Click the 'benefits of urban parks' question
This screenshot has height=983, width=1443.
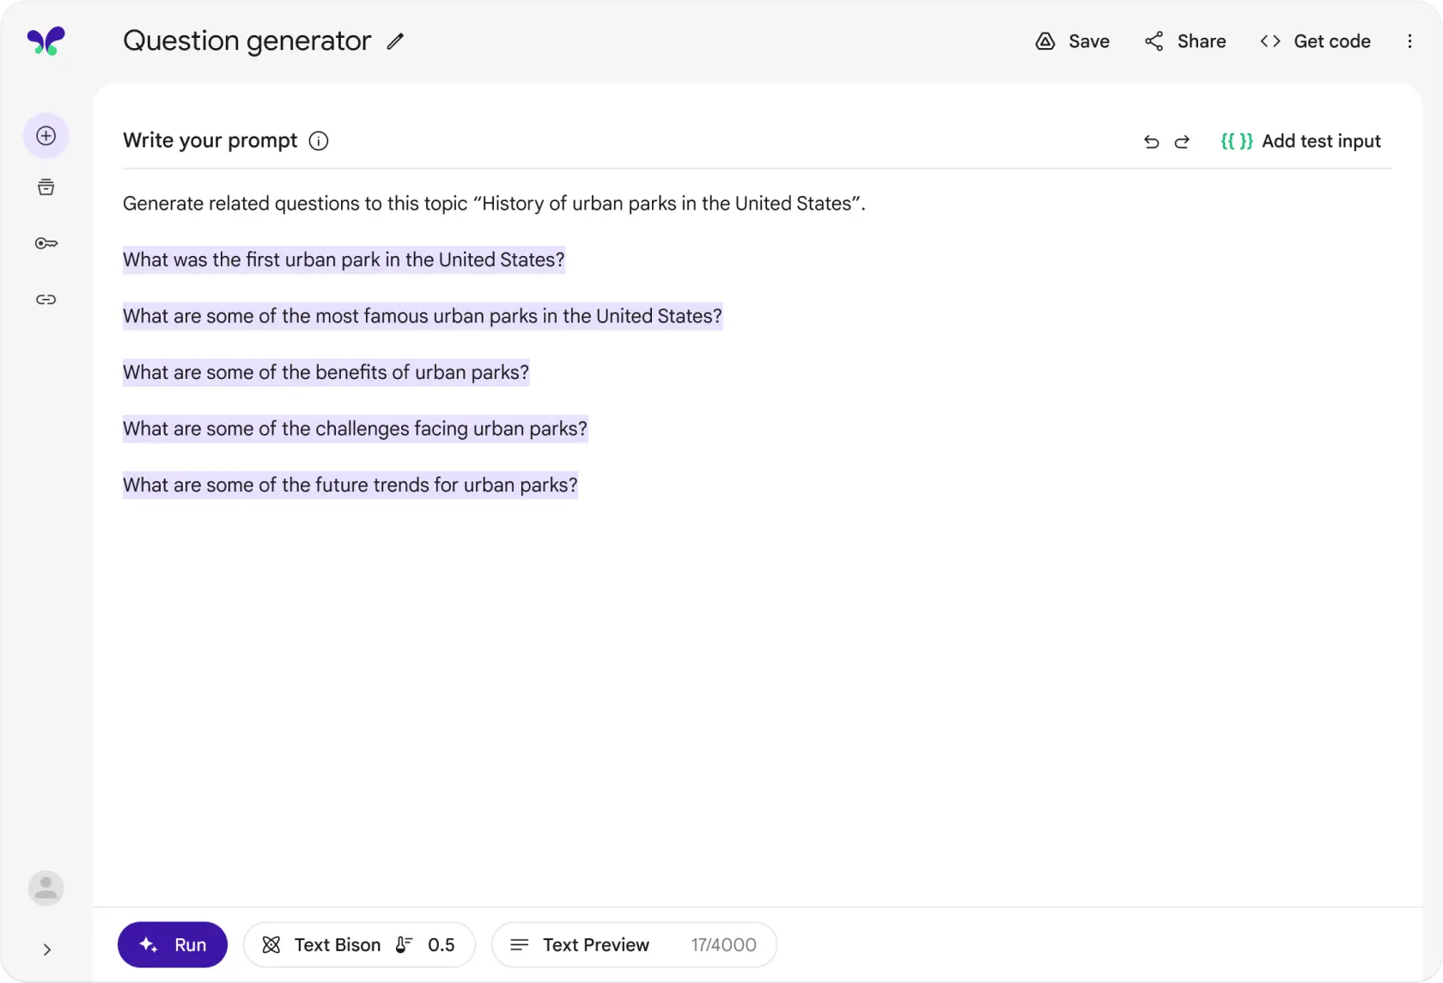point(326,372)
